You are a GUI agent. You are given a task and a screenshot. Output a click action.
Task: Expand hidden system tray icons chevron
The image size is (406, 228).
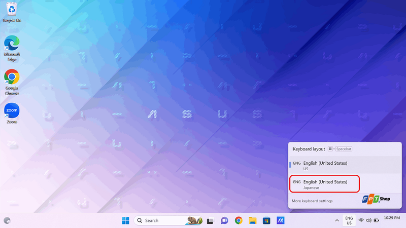click(337, 220)
